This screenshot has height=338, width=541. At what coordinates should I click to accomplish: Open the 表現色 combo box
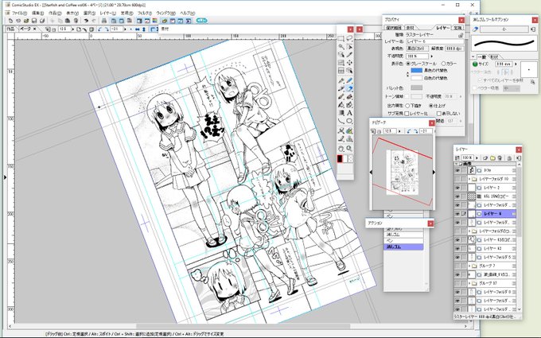(x=417, y=49)
